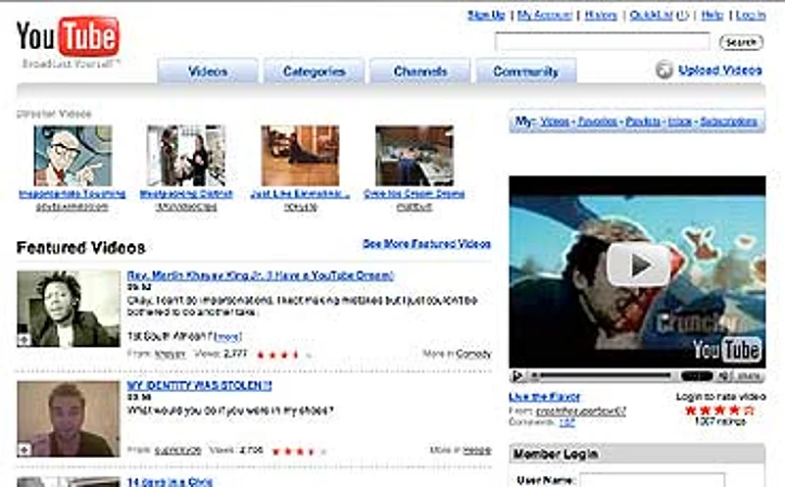The height and width of the screenshot is (487, 785).
Task: Click the Sign Up link
Action: [x=486, y=16]
